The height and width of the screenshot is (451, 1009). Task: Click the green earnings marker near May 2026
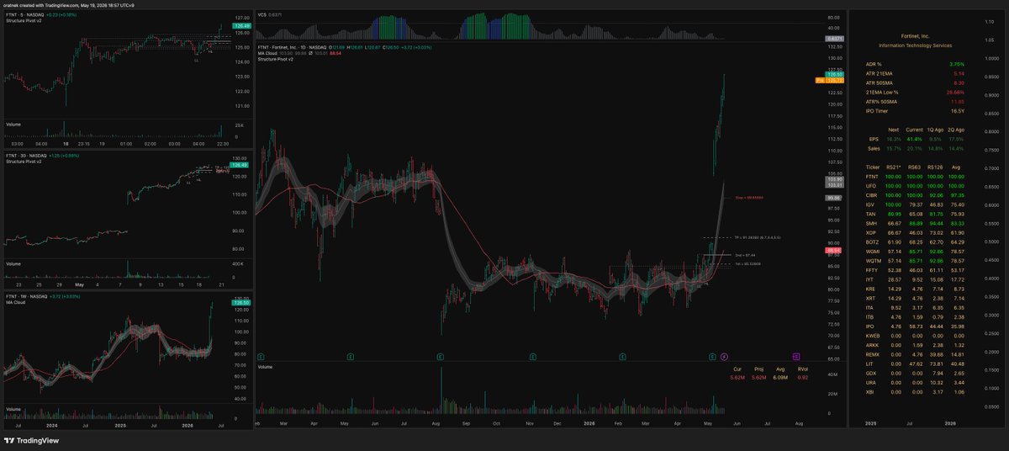click(x=712, y=357)
